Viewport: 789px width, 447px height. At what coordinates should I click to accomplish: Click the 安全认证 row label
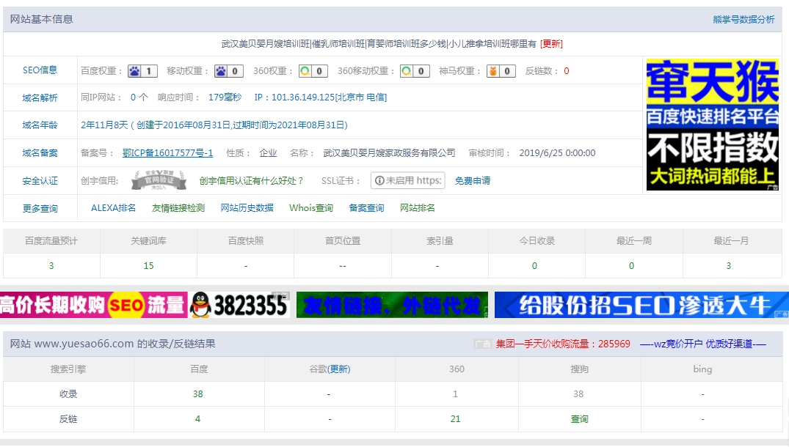point(40,181)
